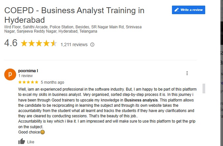Click the '5 months ago' timestamp
This screenshot has width=223, height=146.
tap(52, 82)
